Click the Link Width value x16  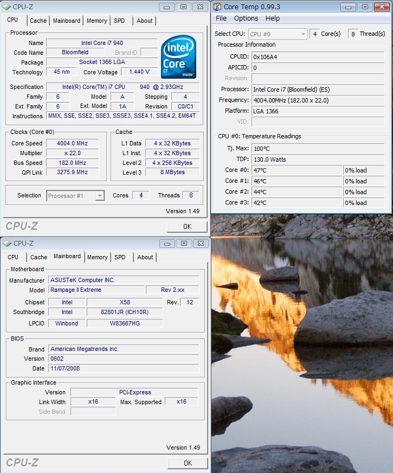coord(93,401)
